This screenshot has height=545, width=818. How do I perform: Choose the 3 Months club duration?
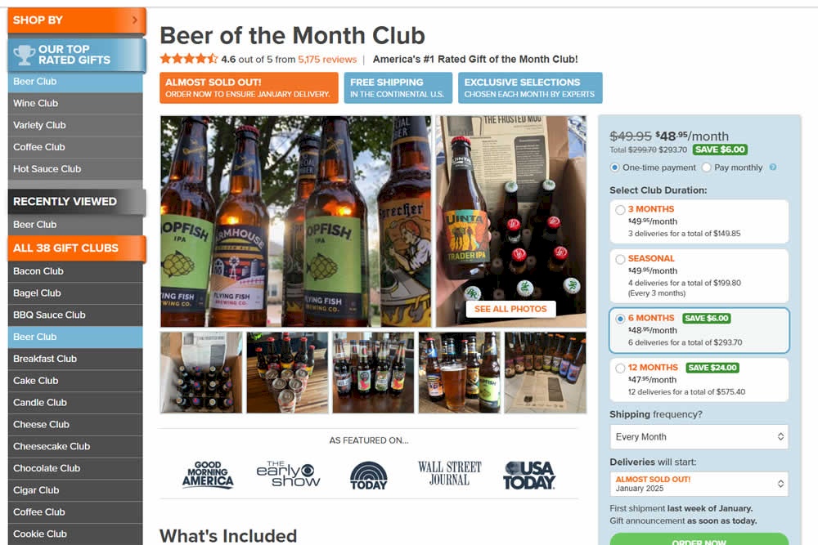[x=699, y=221]
